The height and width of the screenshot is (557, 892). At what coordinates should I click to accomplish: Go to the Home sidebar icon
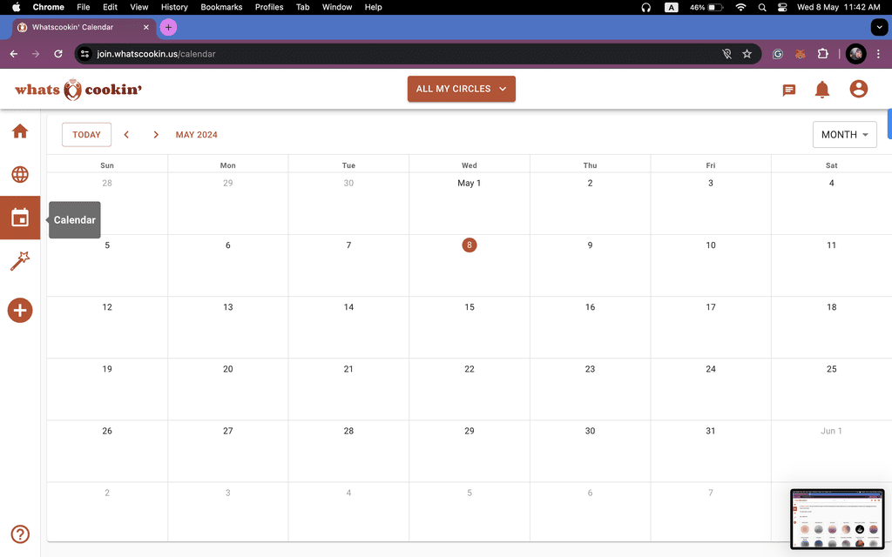click(x=20, y=131)
